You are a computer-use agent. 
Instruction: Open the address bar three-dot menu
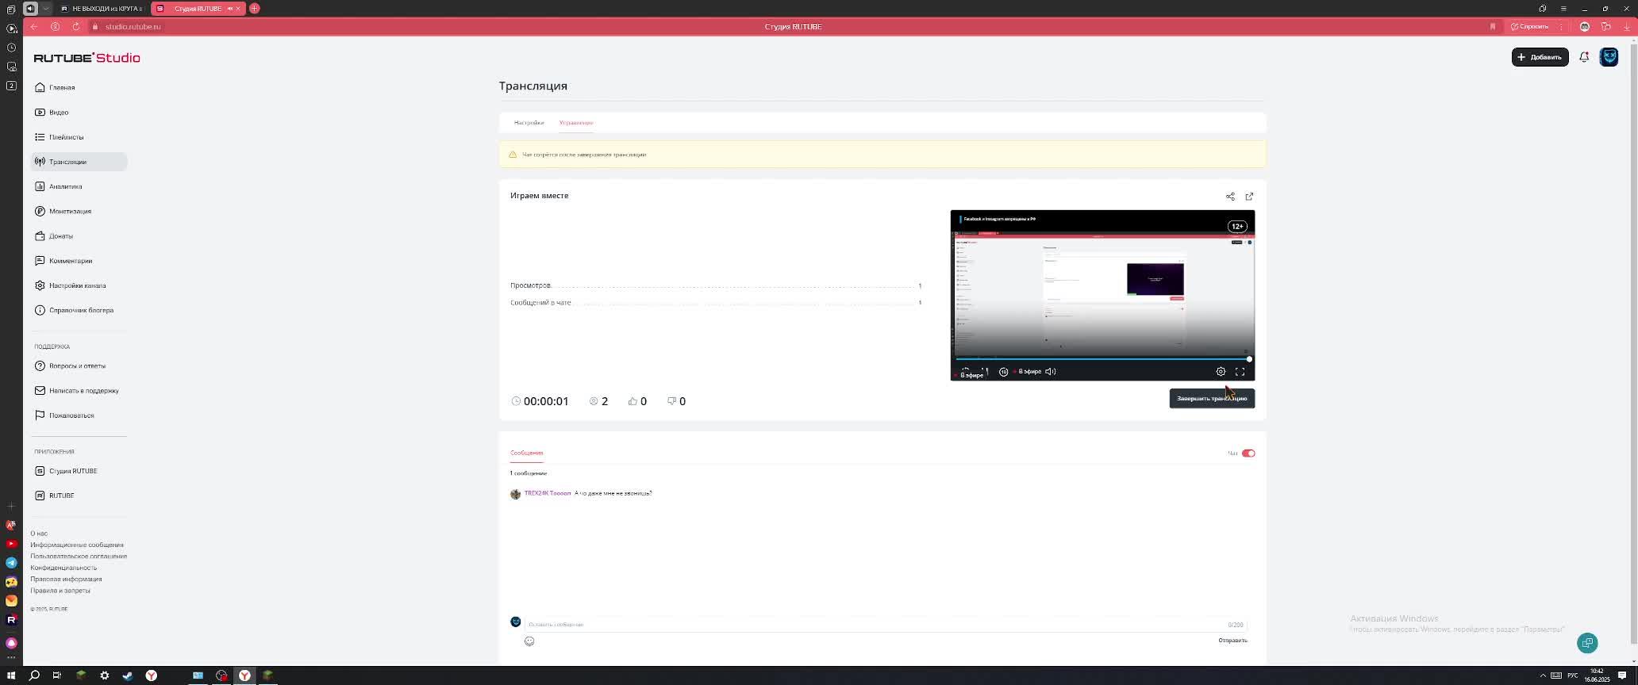pyautogui.click(x=1561, y=26)
